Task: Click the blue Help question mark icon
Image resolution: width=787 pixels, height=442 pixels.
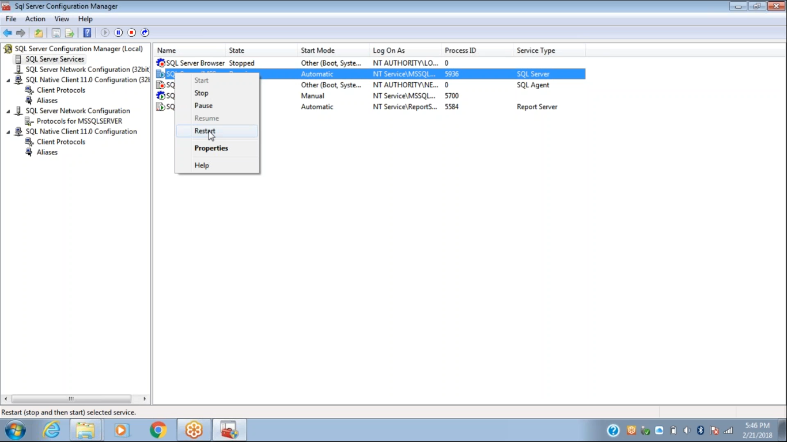Action: point(87,33)
